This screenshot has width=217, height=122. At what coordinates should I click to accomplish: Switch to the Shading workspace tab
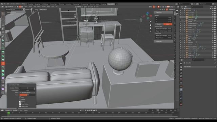[x=61, y=4]
